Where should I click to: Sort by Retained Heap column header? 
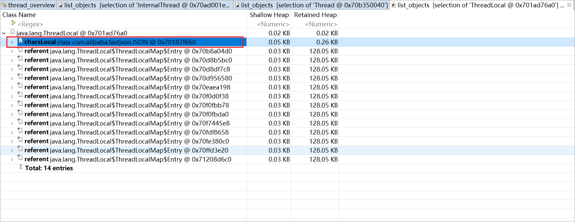[315, 15]
